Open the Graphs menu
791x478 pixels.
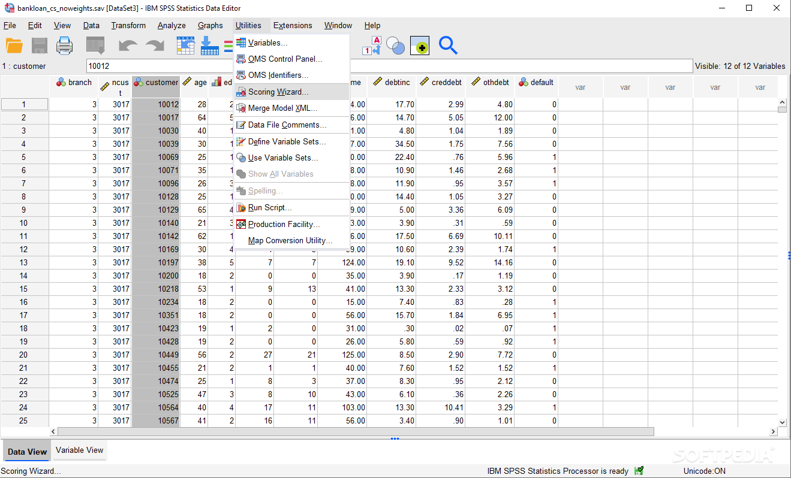(210, 25)
